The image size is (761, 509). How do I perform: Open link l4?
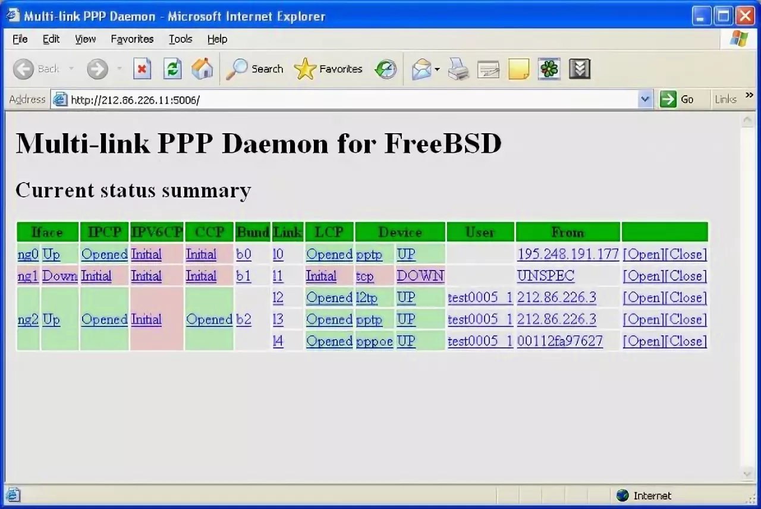[278, 341]
